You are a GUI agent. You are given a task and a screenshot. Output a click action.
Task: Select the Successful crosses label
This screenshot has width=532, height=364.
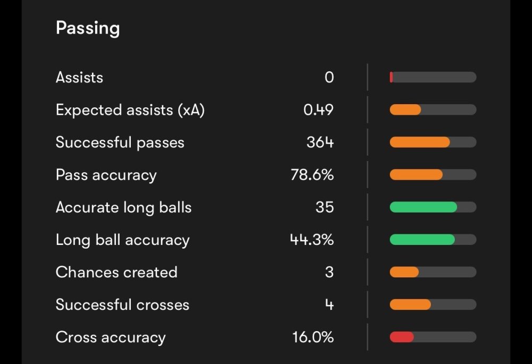[x=122, y=304]
